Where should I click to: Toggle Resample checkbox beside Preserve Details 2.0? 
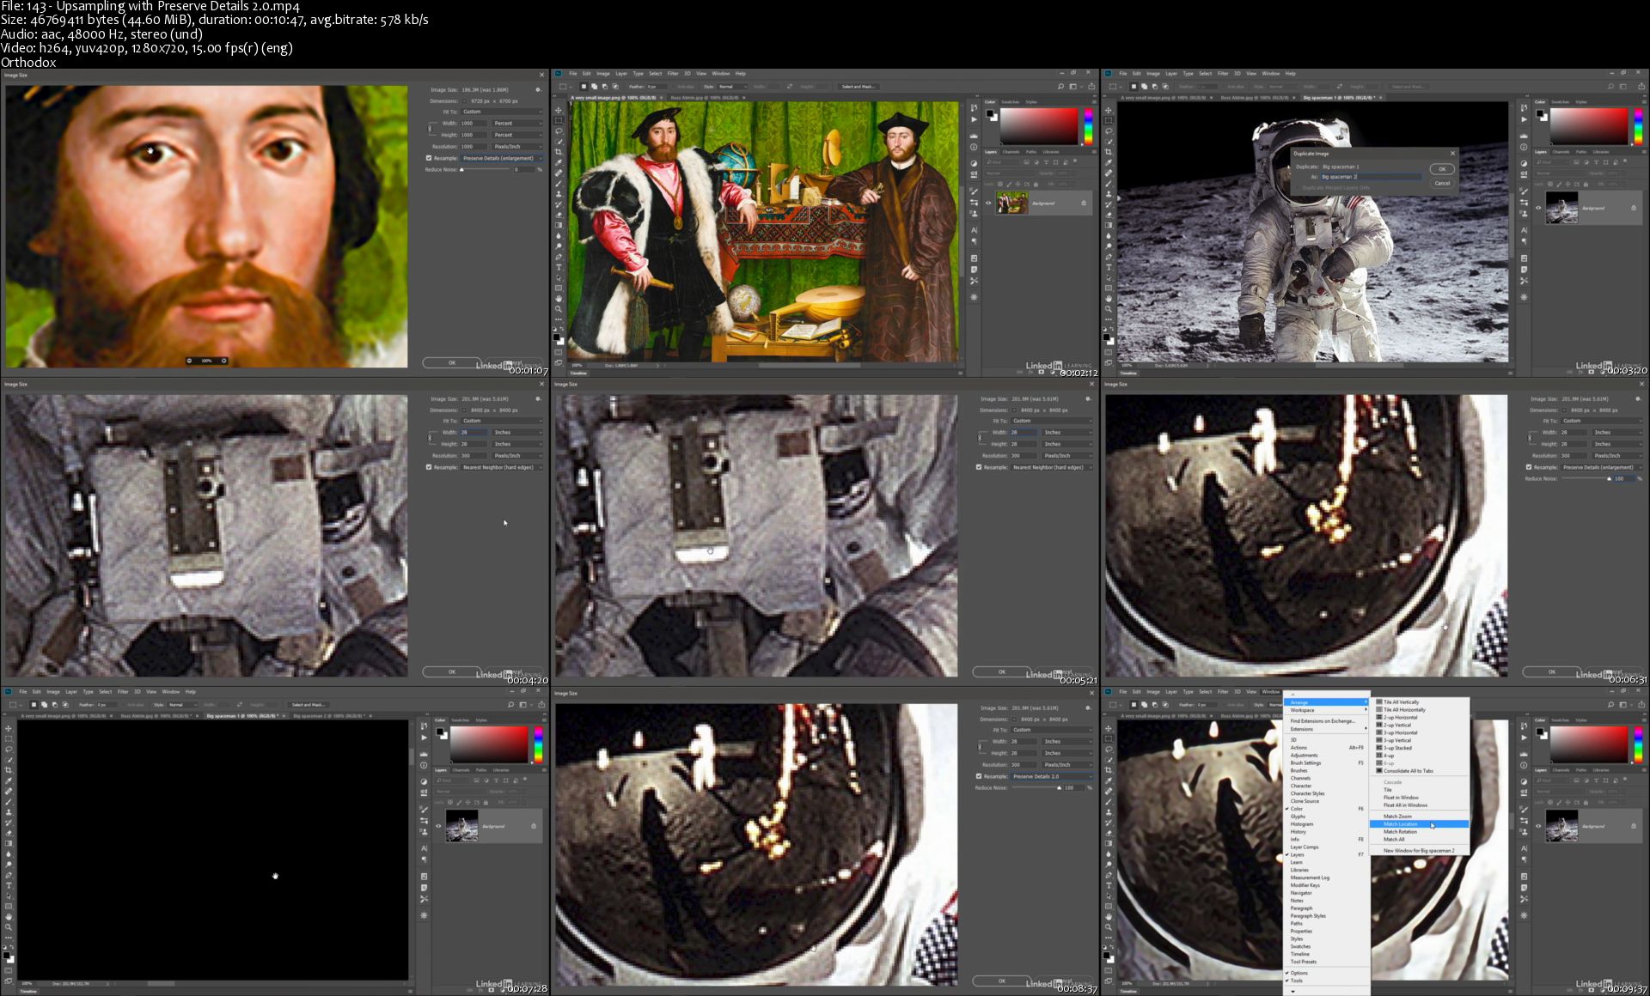(979, 776)
